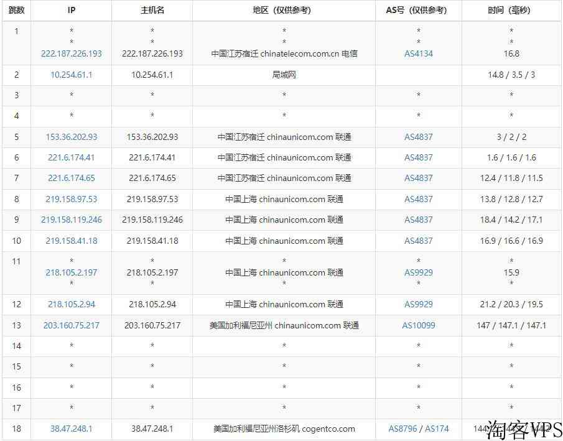Select time value 147 / 147.1 / 147.1
Image resolution: width=563 pixels, height=441 pixels.
pos(511,326)
